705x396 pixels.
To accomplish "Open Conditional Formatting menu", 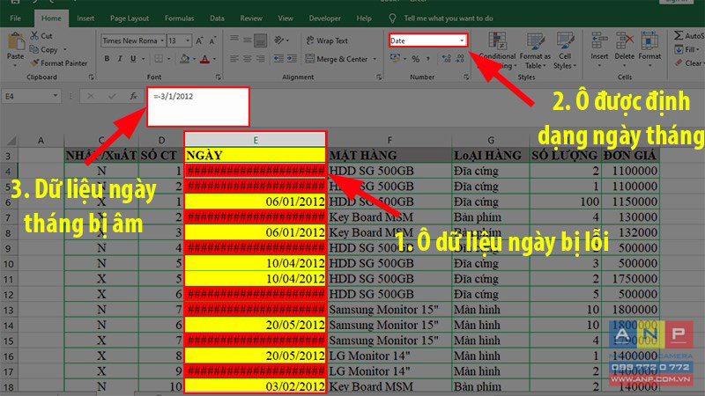I will coord(498,50).
